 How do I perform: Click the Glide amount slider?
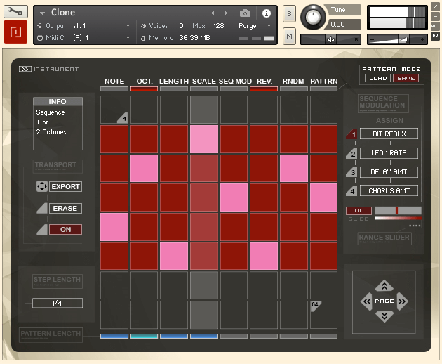click(398, 211)
